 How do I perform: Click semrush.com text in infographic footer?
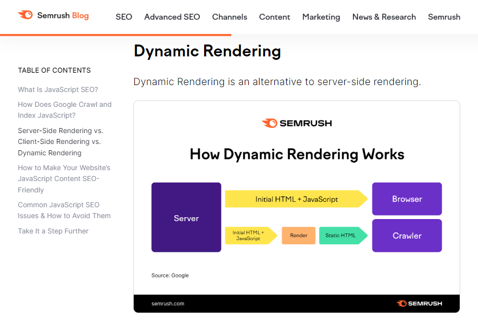click(167, 304)
